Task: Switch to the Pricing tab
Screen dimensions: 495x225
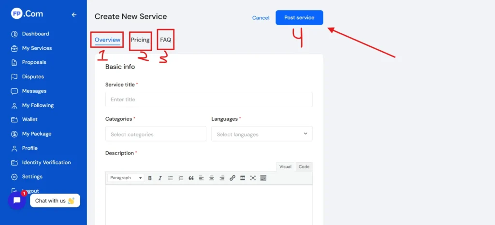Action: (x=140, y=40)
